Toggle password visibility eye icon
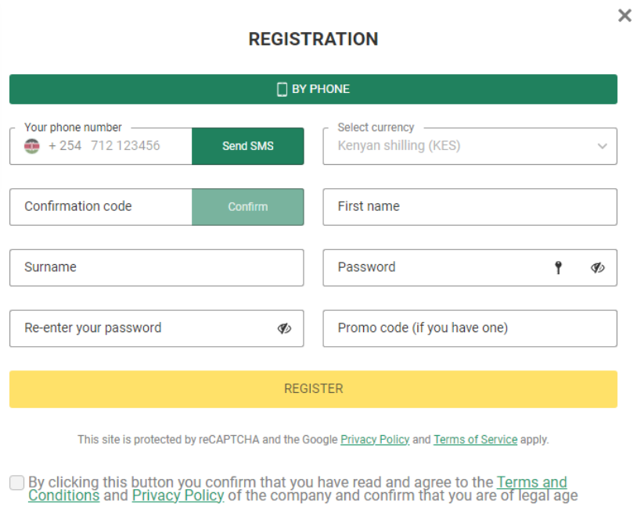Screen dimensions: 637x518 598,268
